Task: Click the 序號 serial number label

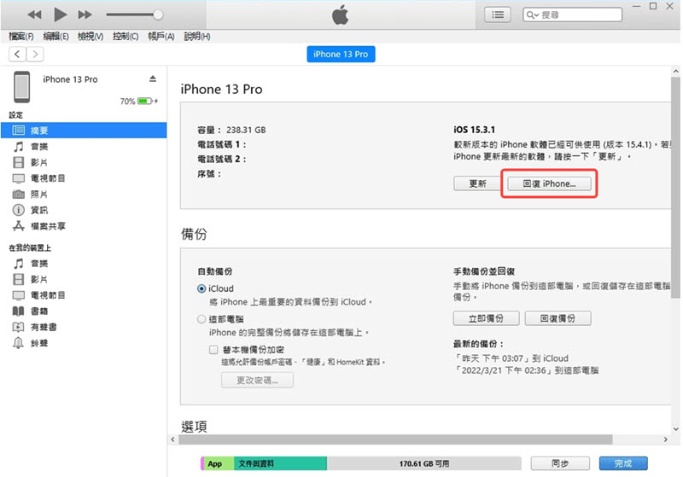Action: point(209,174)
